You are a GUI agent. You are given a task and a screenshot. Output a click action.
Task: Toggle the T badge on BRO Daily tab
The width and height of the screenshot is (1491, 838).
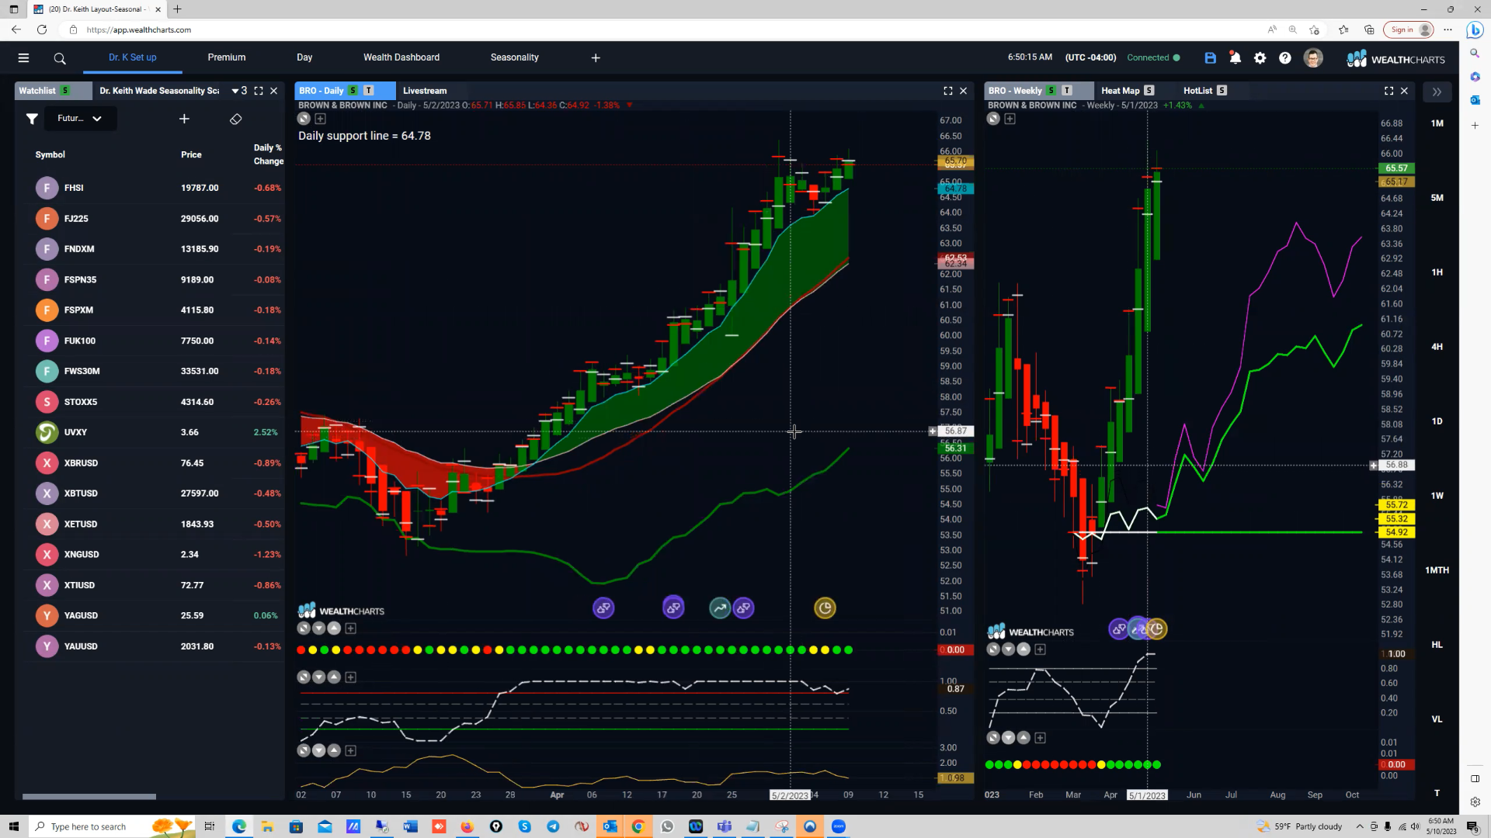point(369,91)
